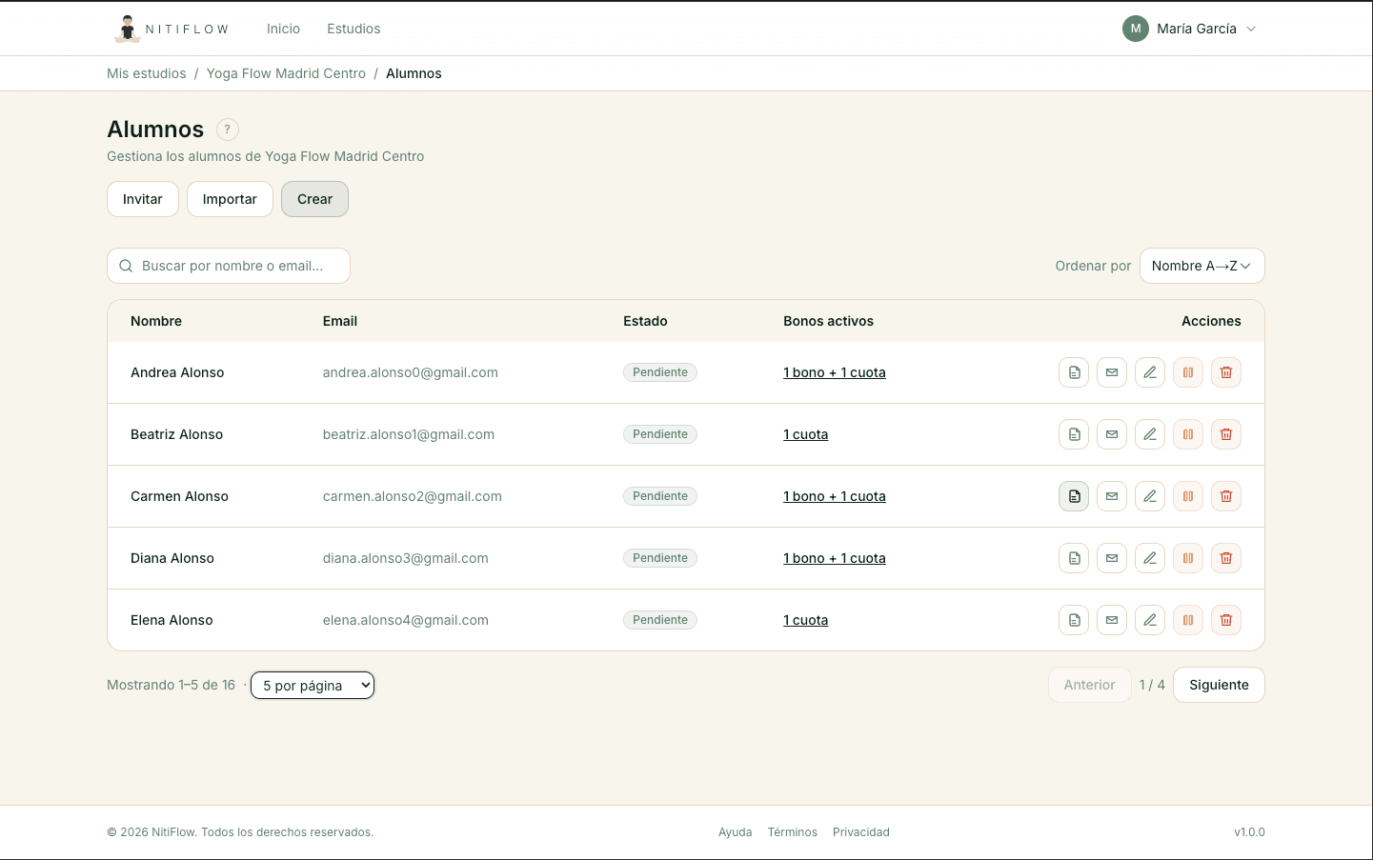
Task: Focus the Buscar por nombre o email field
Action: point(229,266)
